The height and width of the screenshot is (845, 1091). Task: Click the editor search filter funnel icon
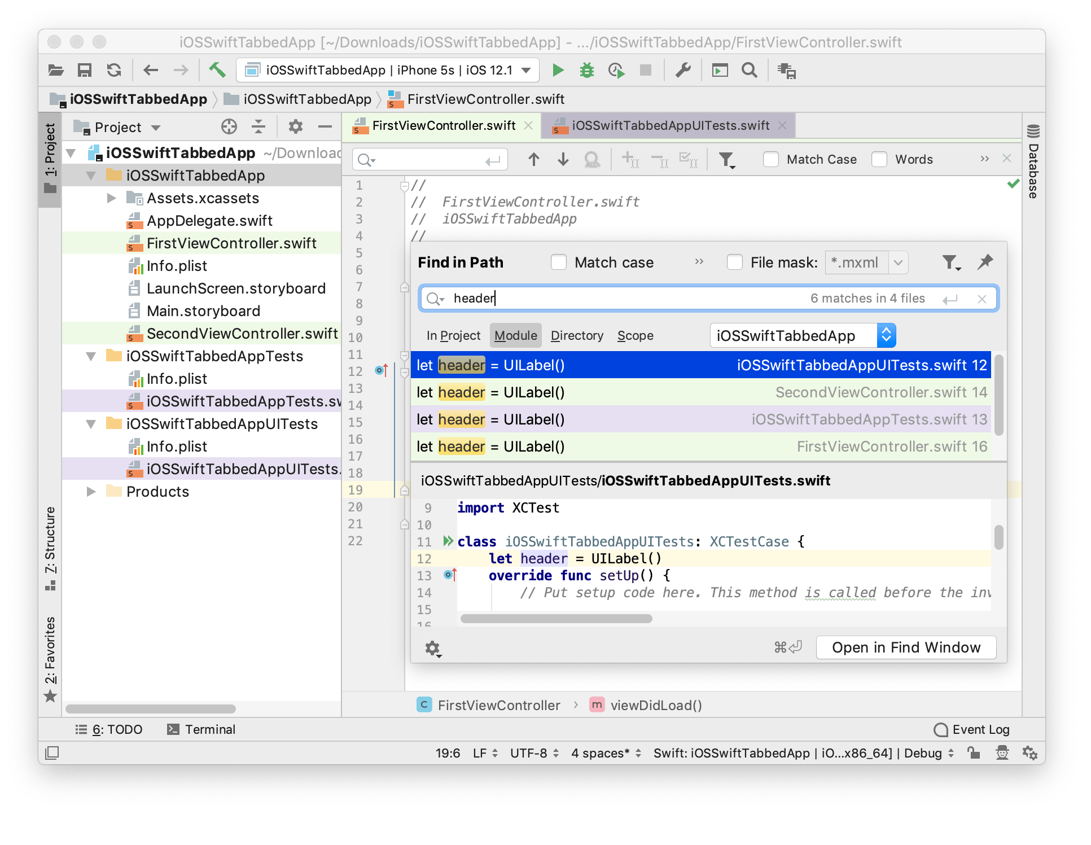pyautogui.click(x=727, y=160)
